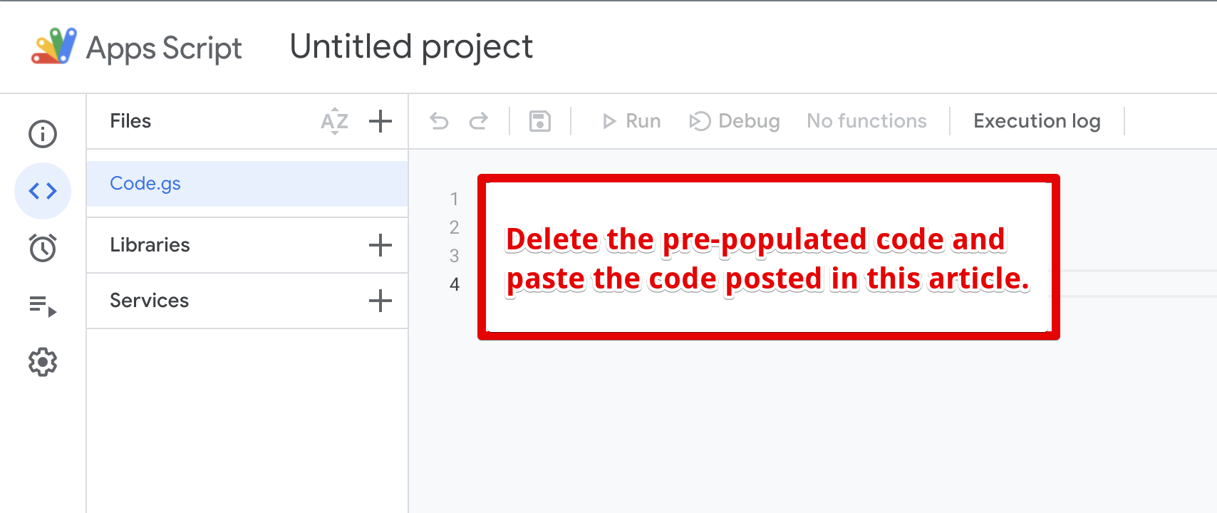Expand the Services section
1217x513 pixels.
point(149,301)
